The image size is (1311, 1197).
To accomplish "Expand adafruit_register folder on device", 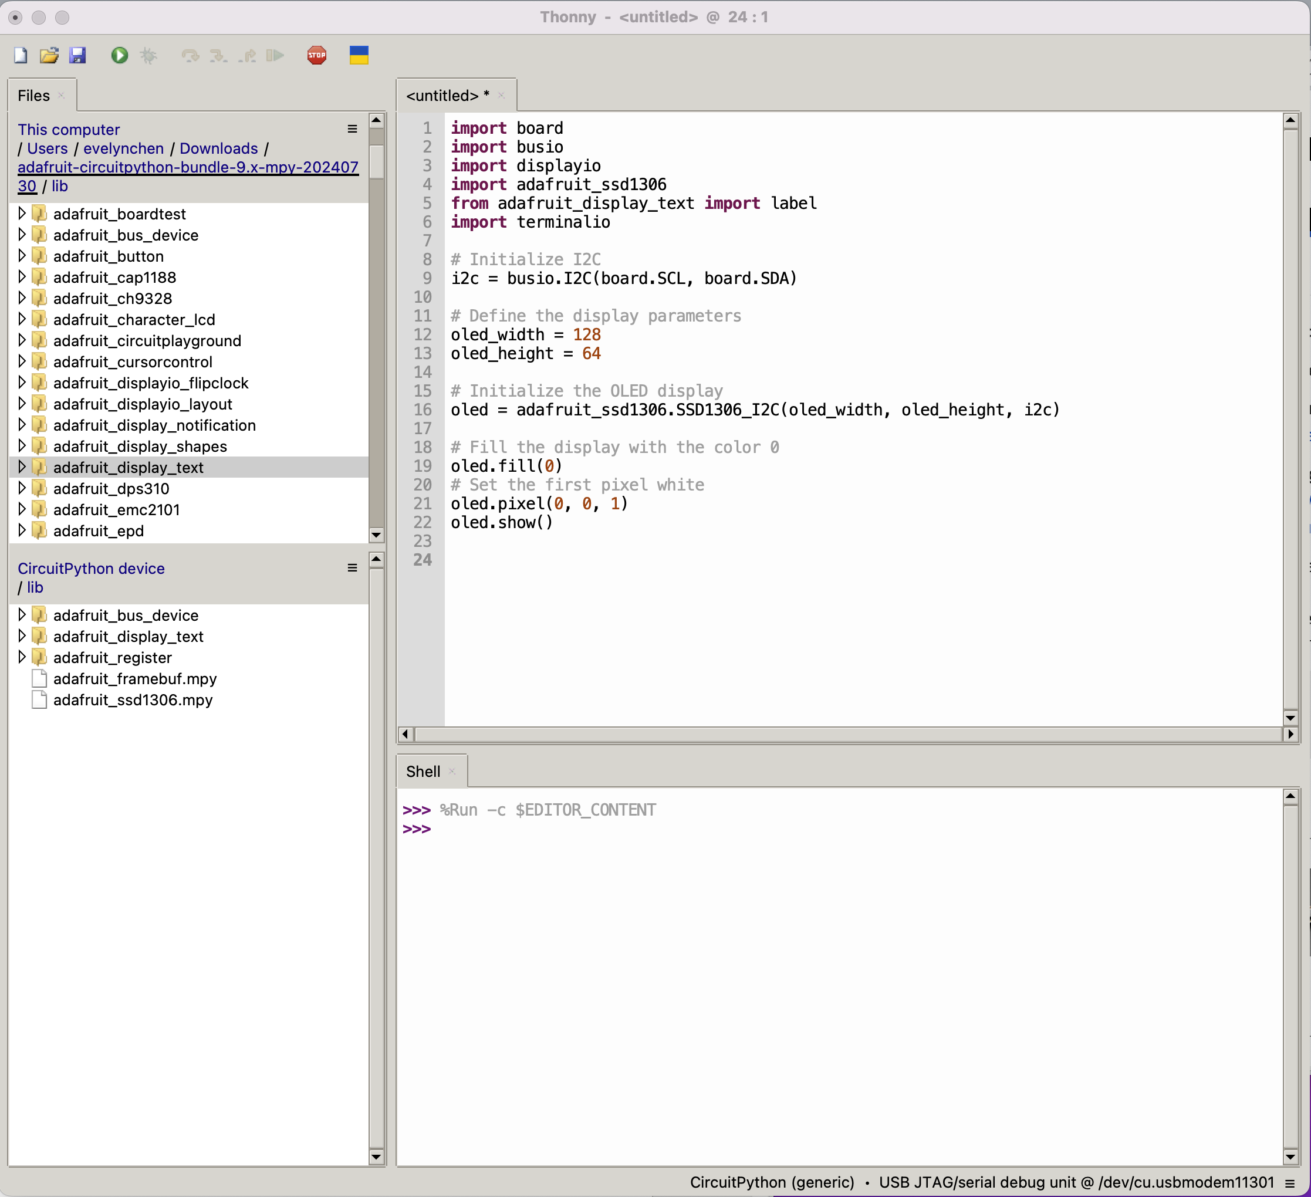I will pos(22,657).
